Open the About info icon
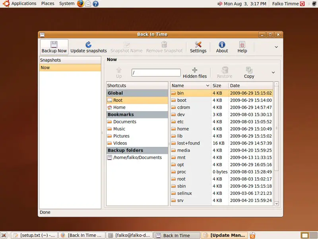This screenshot has height=239, width=318. coord(222,45)
